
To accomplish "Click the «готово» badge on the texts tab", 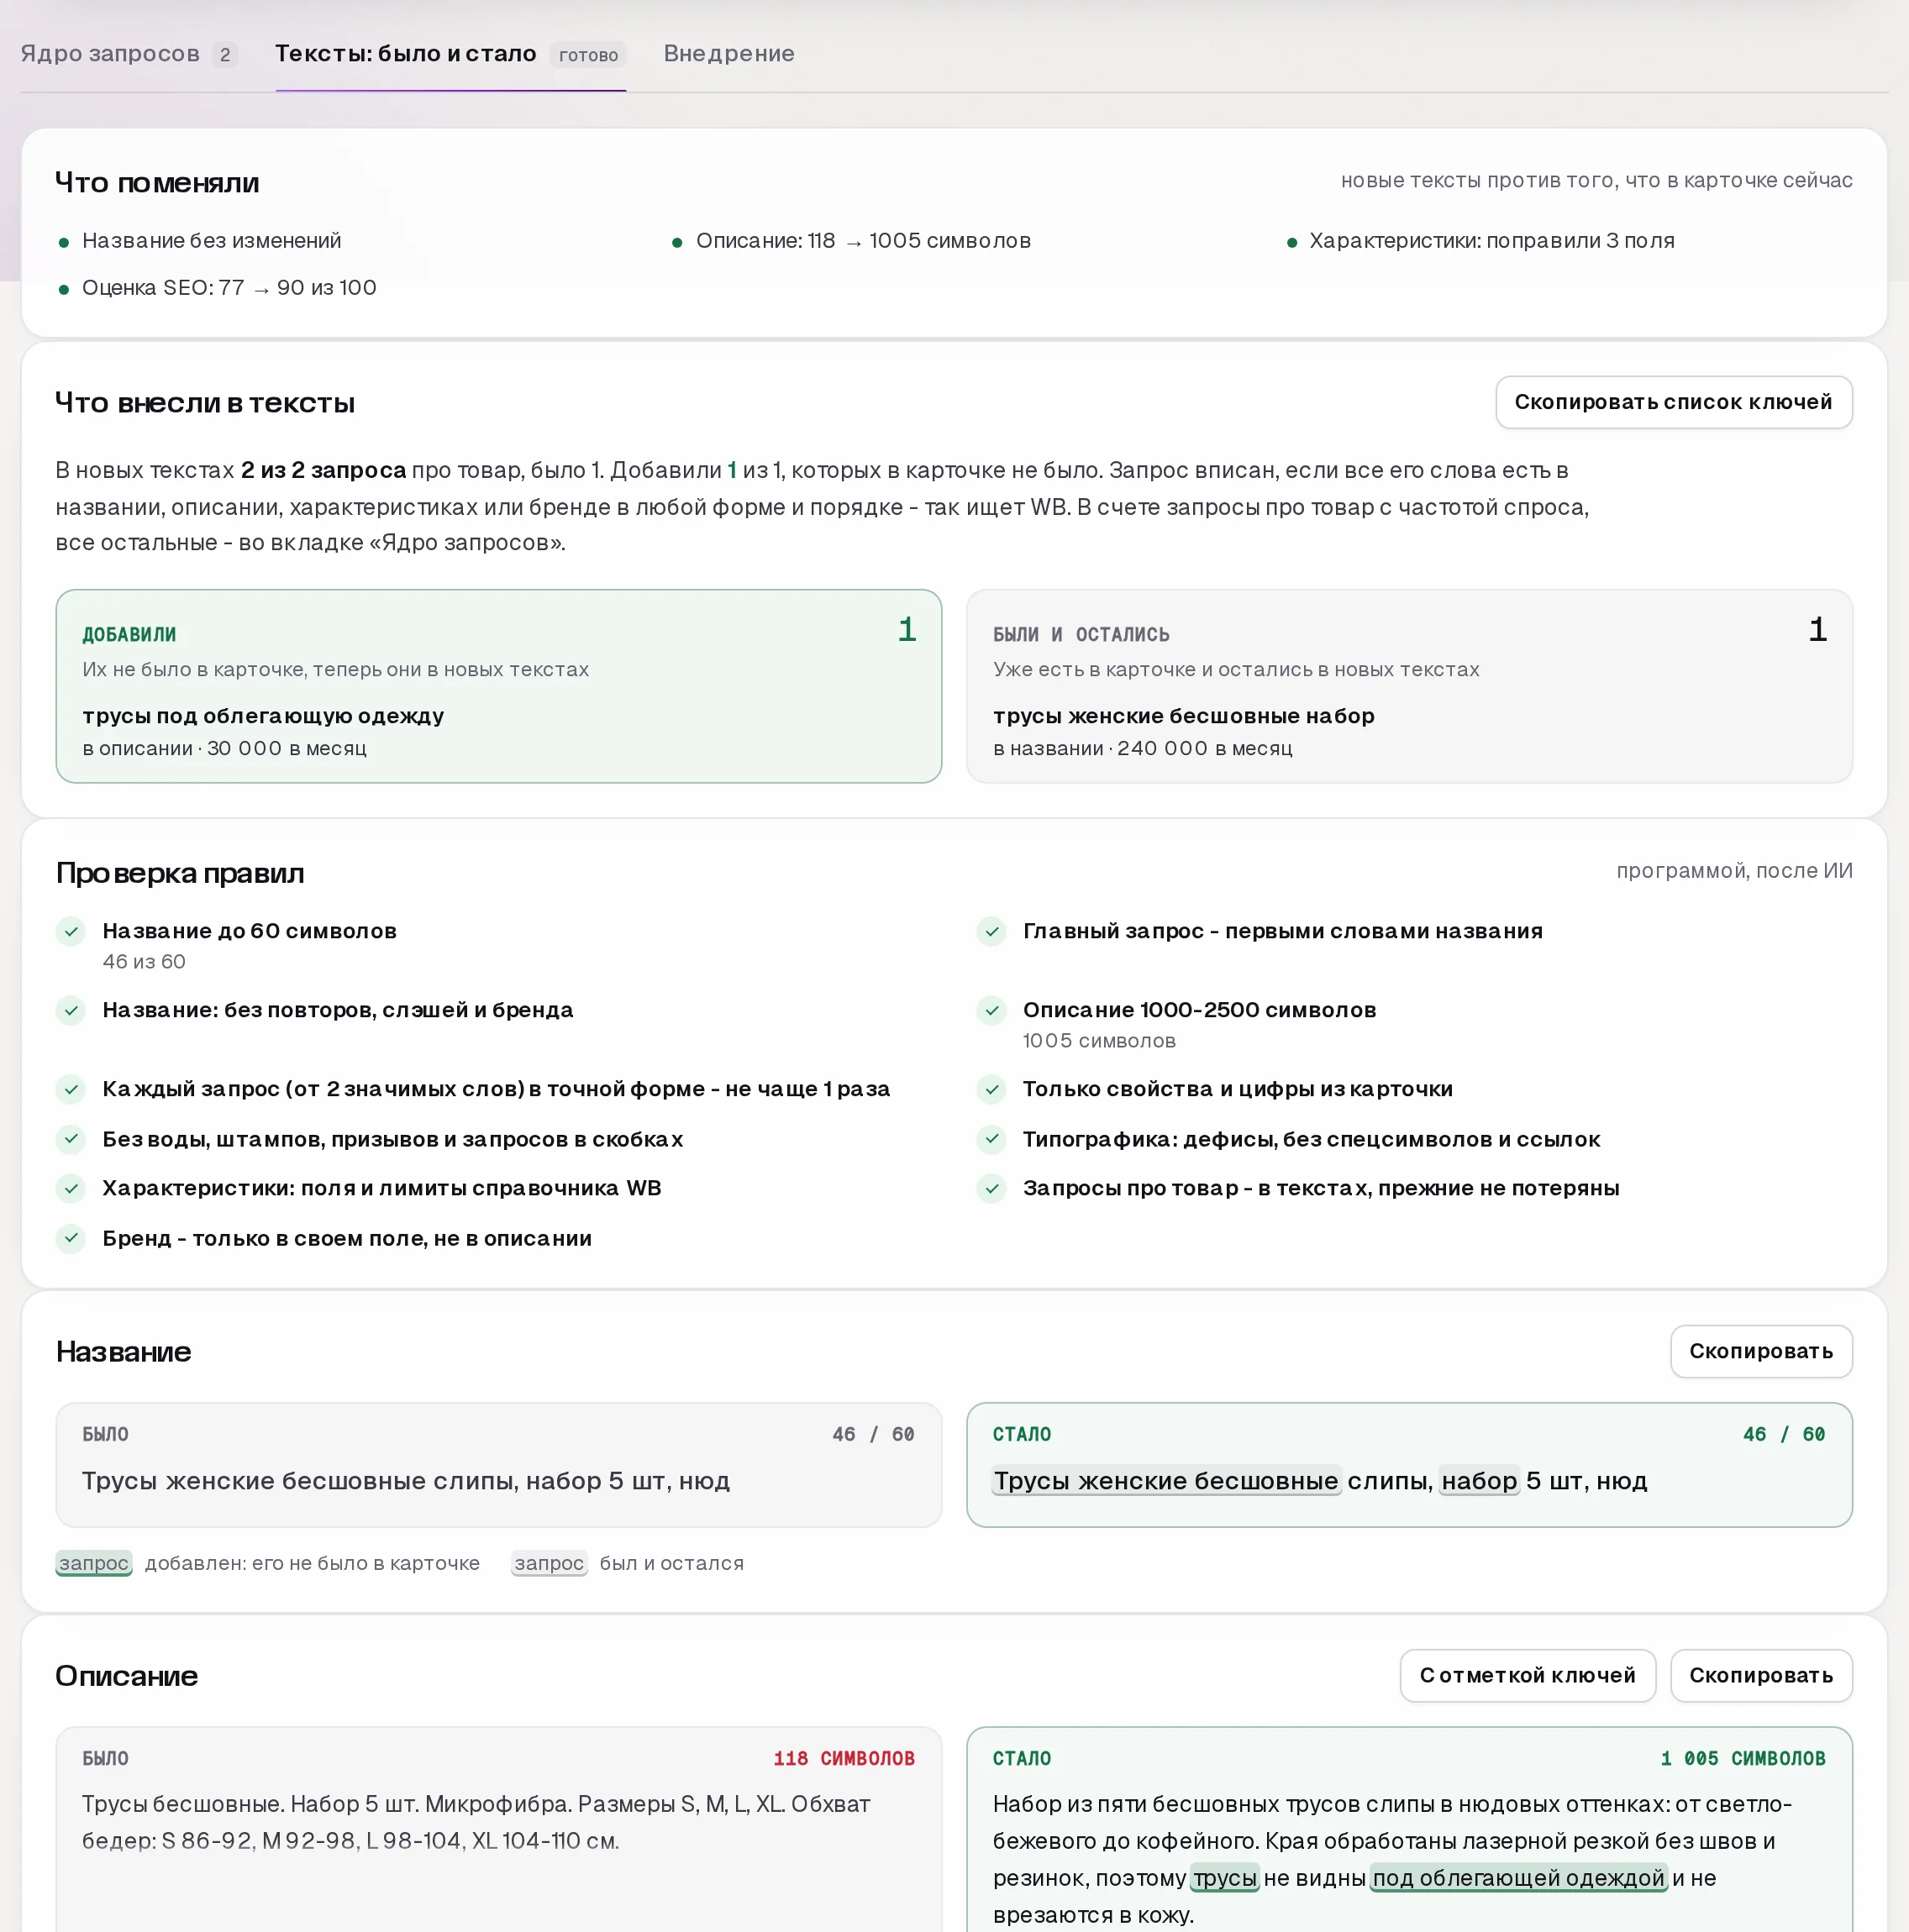I will (588, 55).
